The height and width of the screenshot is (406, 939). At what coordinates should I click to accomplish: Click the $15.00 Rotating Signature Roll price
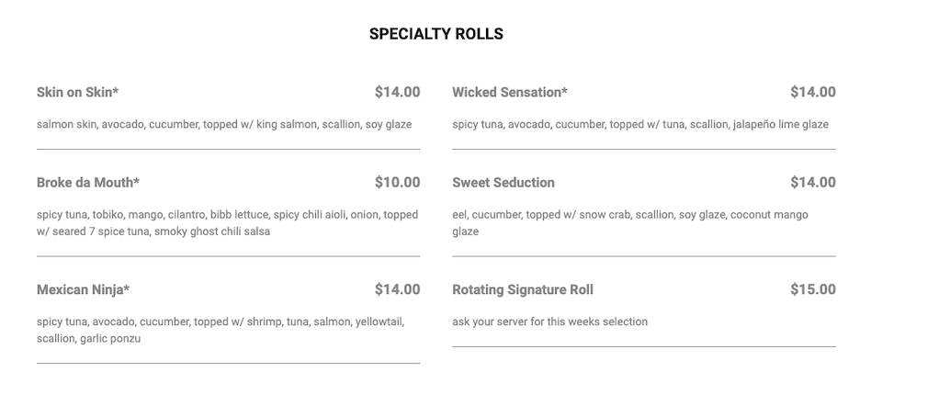[x=812, y=289]
